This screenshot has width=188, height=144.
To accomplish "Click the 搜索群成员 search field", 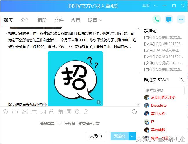I will click(164, 90).
